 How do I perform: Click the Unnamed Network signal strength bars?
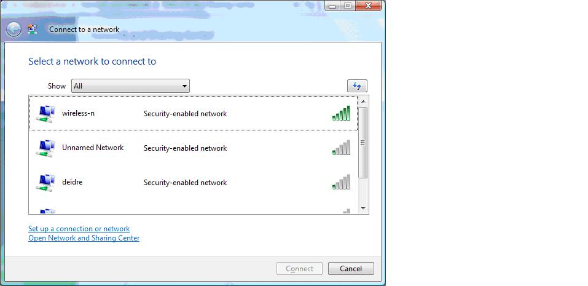point(341,148)
